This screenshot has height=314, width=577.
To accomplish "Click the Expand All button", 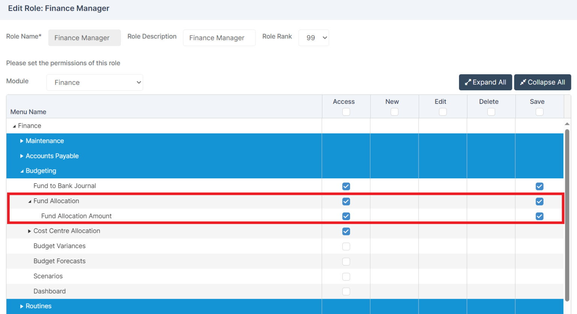I will pos(485,82).
